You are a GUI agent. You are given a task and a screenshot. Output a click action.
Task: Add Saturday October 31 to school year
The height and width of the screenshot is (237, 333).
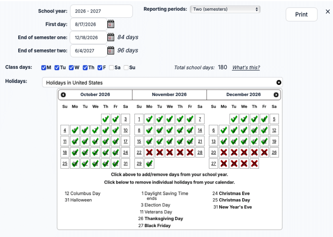click(x=126, y=164)
